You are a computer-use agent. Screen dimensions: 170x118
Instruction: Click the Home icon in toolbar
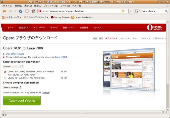point(33,11)
